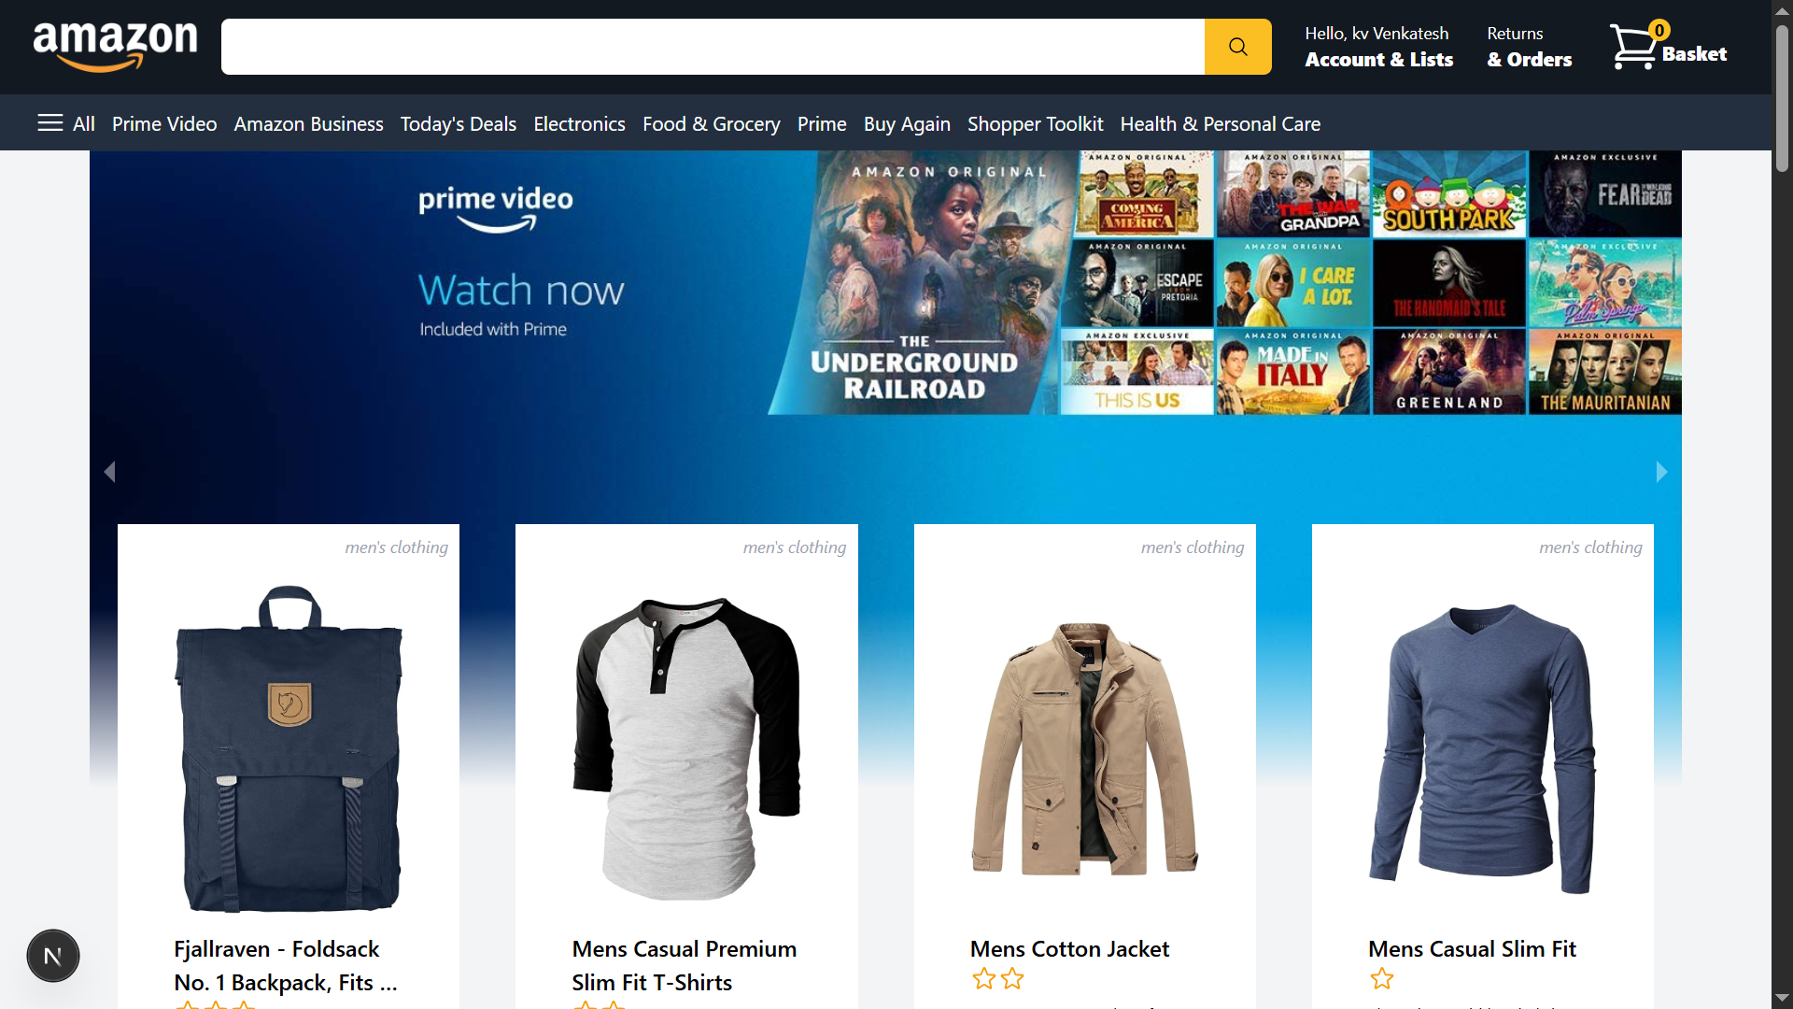1793x1009 pixels.
Task: Open Mens Casual Premium Slim Fit T-Shirts title
Action: [685, 965]
